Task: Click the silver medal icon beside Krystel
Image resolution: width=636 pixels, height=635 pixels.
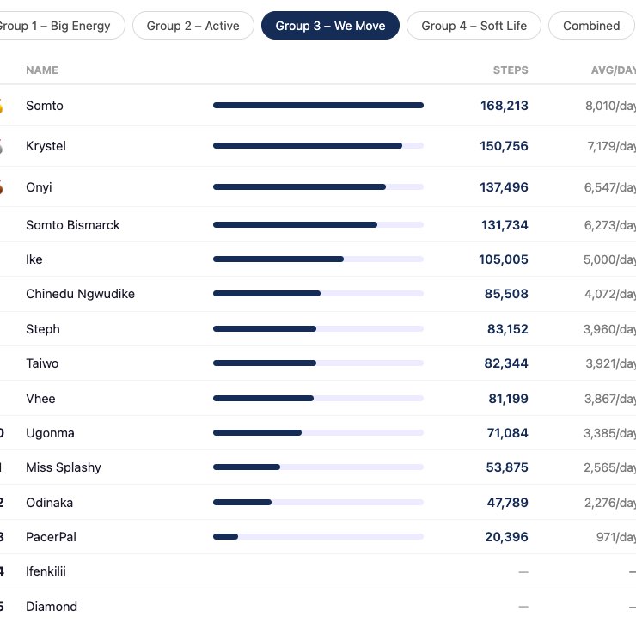Action: tap(1, 146)
